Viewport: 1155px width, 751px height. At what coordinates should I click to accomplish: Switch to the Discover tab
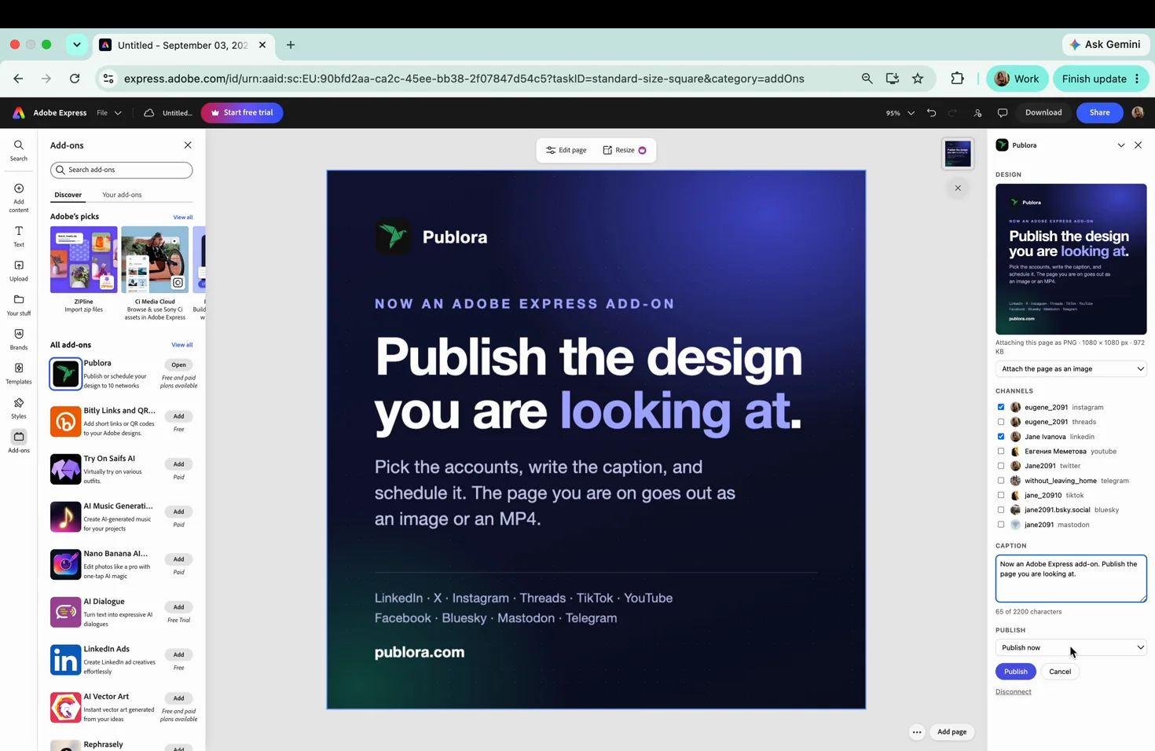(68, 195)
